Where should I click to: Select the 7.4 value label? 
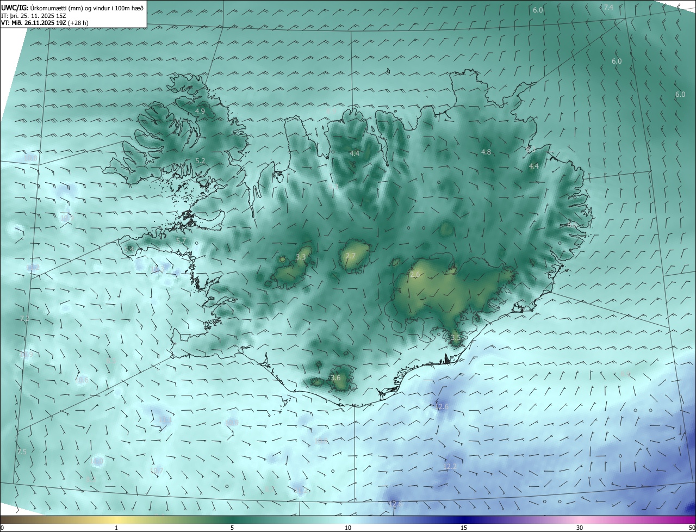(608, 7)
